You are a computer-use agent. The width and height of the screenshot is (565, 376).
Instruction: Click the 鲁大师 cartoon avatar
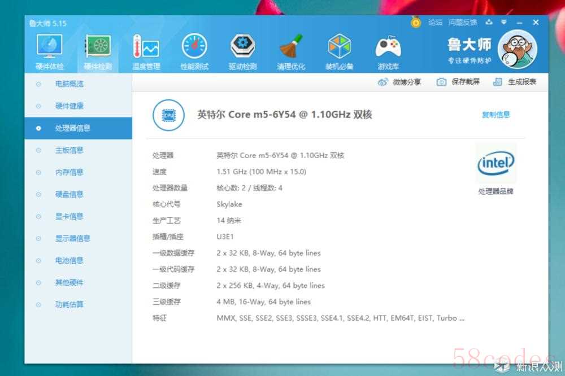[x=518, y=49]
